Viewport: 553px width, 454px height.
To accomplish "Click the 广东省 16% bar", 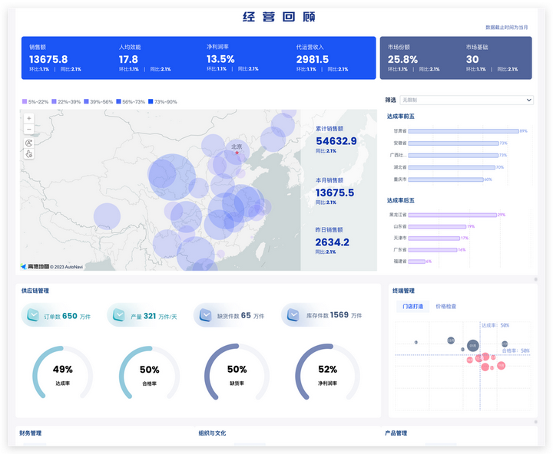I will pyautogui.click(x=432, y=250).
